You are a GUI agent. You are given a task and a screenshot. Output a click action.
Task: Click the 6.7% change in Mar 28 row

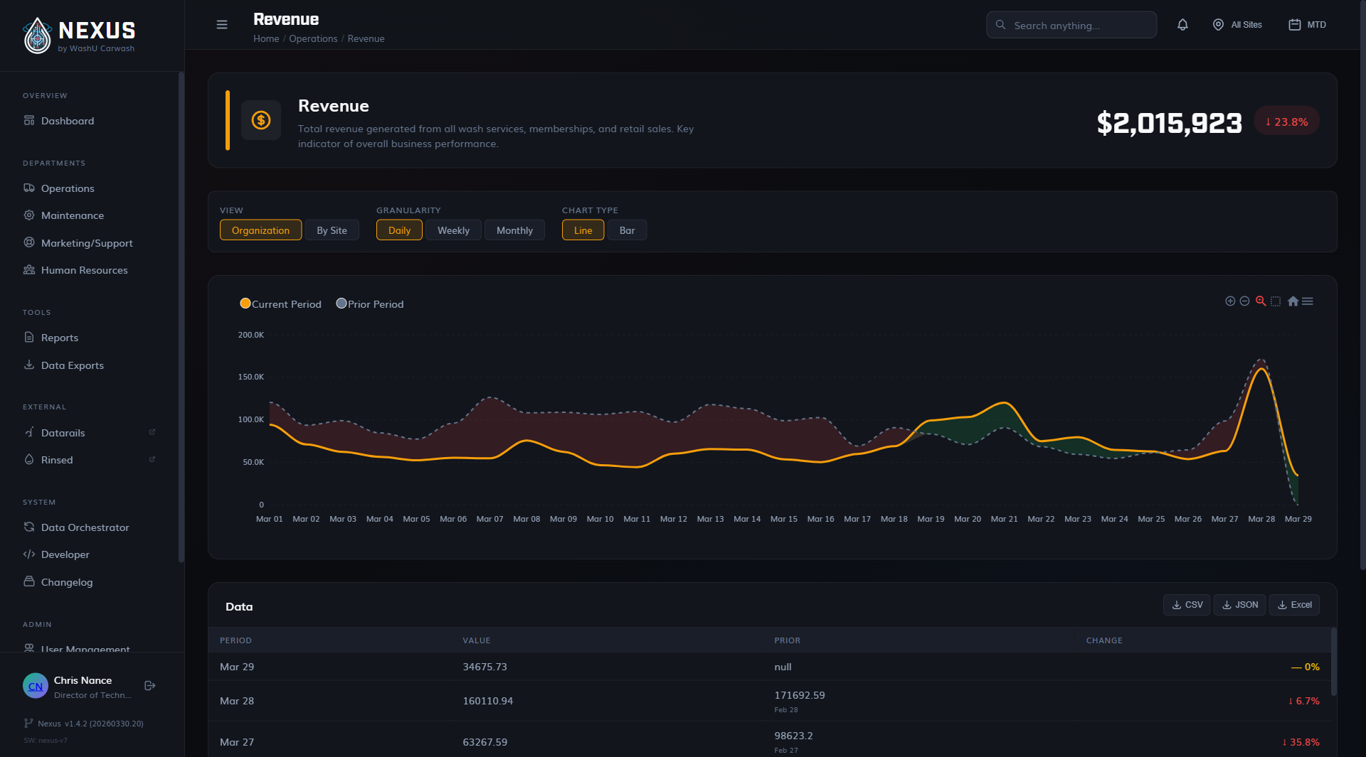[1303, 701]
